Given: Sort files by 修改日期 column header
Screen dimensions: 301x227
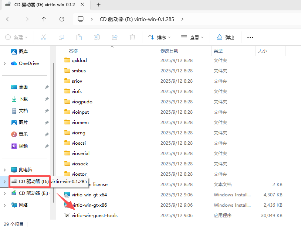Looking at the screenshot, I should coord(169,51).
